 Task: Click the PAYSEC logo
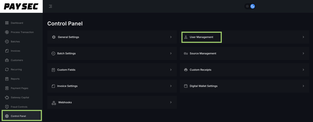pos(21,7)
